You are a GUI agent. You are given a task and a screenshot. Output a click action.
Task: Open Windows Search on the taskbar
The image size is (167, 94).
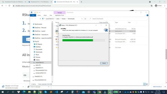[x=8, y=92]
